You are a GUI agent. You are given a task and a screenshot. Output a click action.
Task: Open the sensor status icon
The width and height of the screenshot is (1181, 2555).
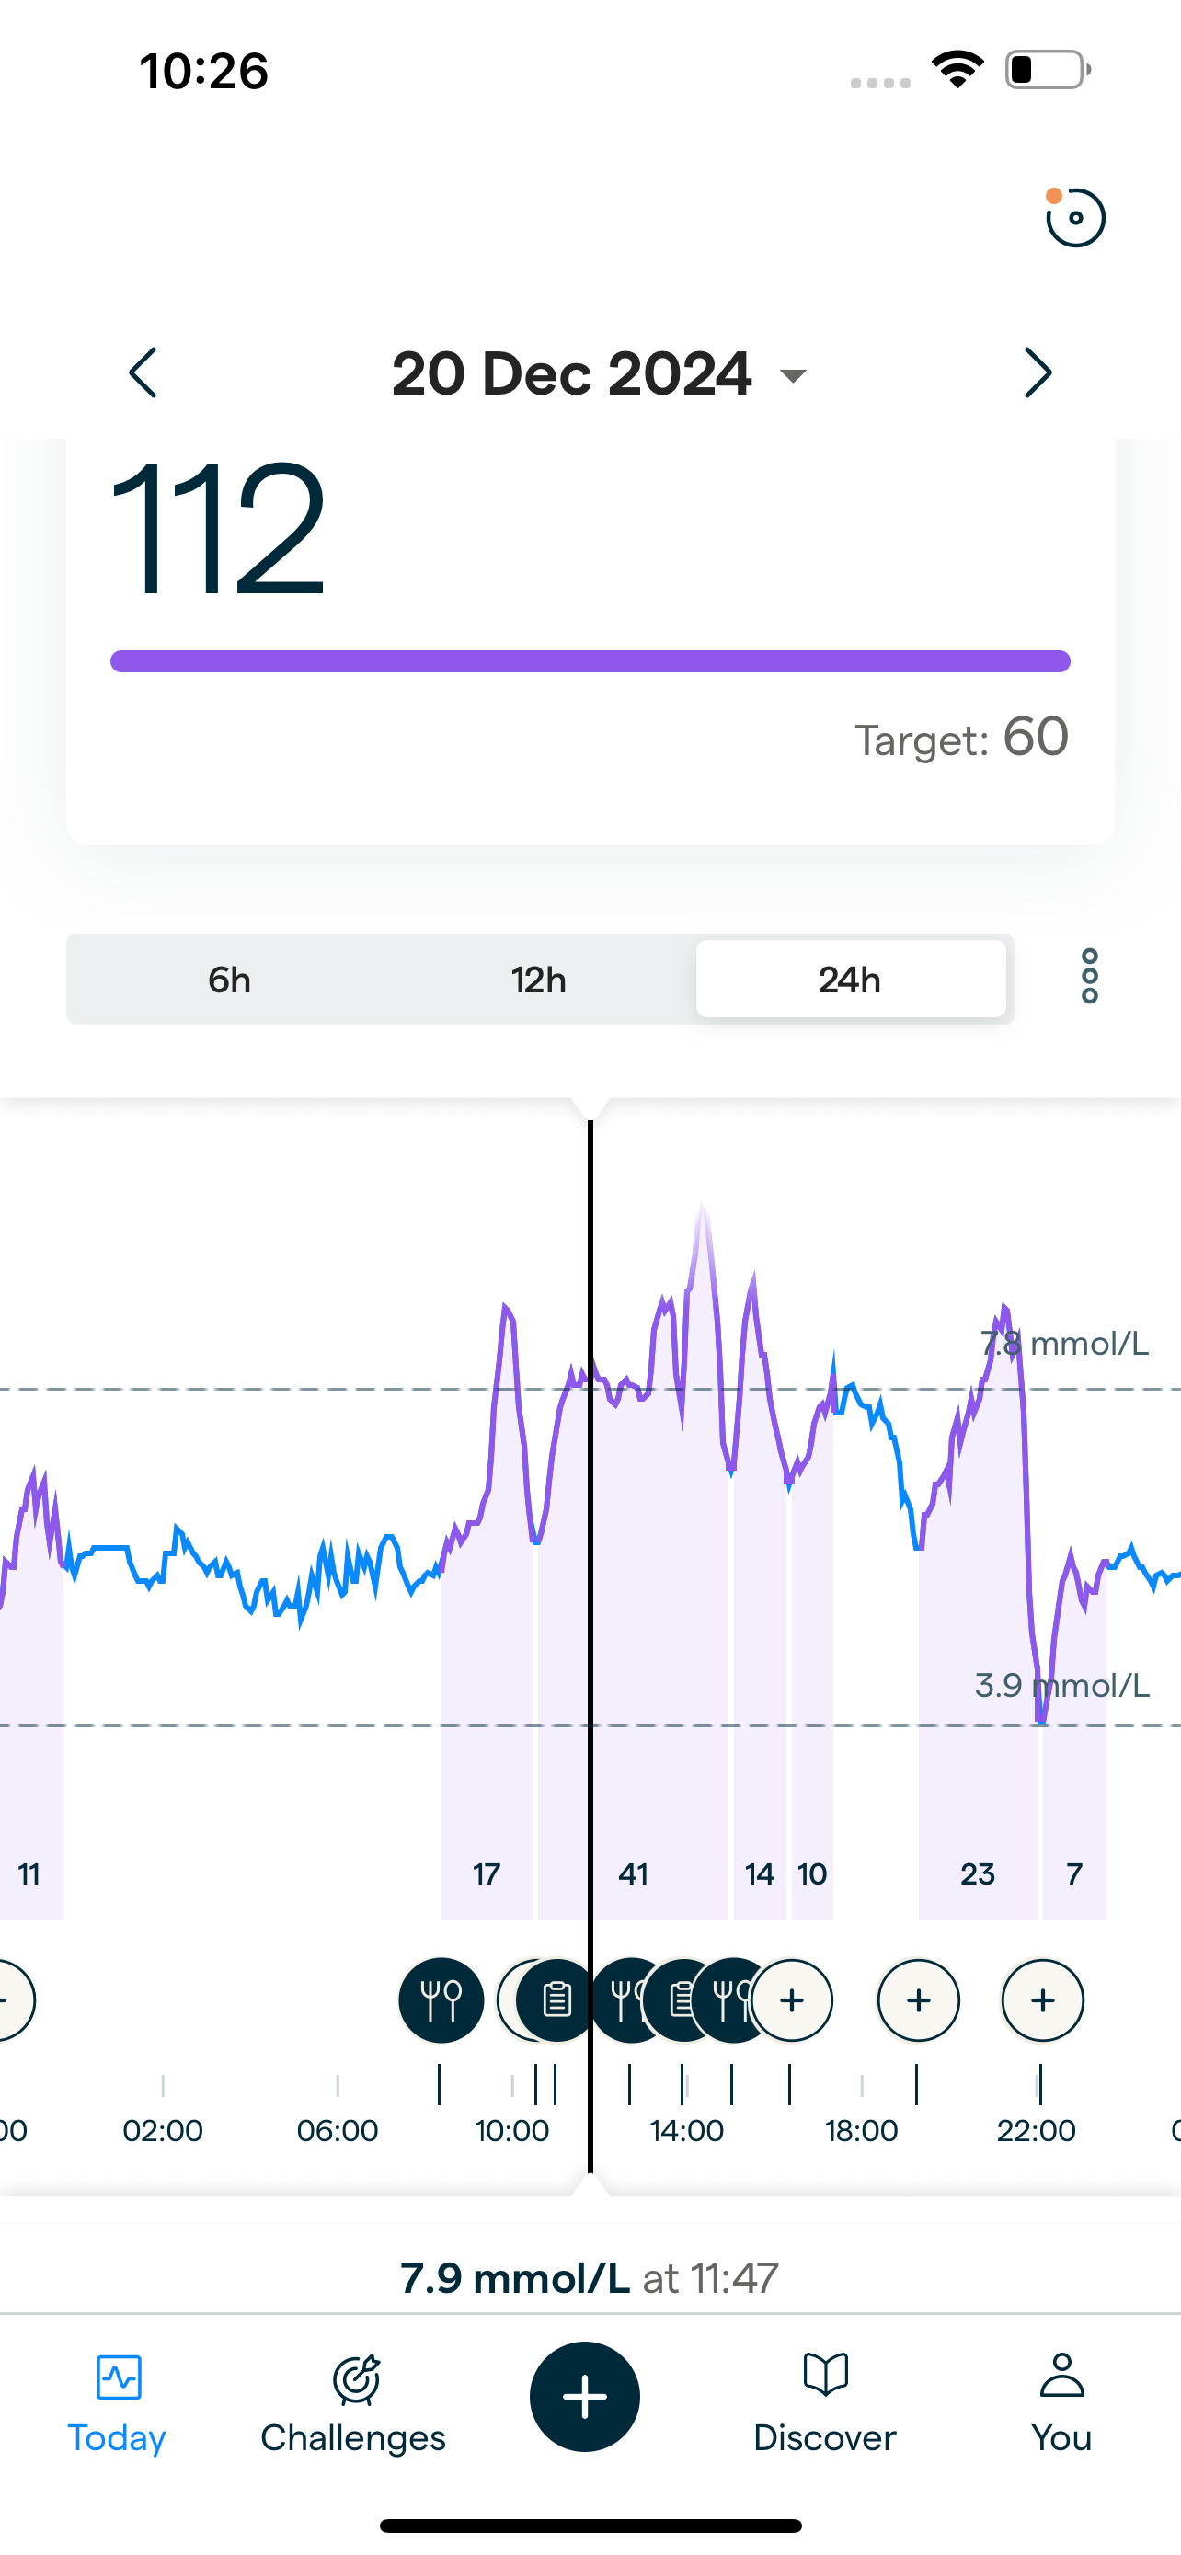(x=1075, y=217)
